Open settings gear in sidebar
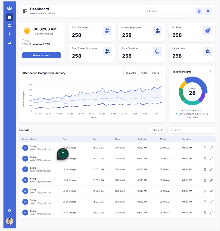Image resolution: width=220 pixels, height=231 pixels. pyautogui.click(x=9, y=211)
